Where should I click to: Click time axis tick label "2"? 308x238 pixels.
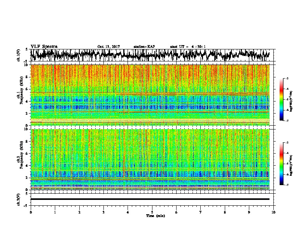(x=79, y=212)
